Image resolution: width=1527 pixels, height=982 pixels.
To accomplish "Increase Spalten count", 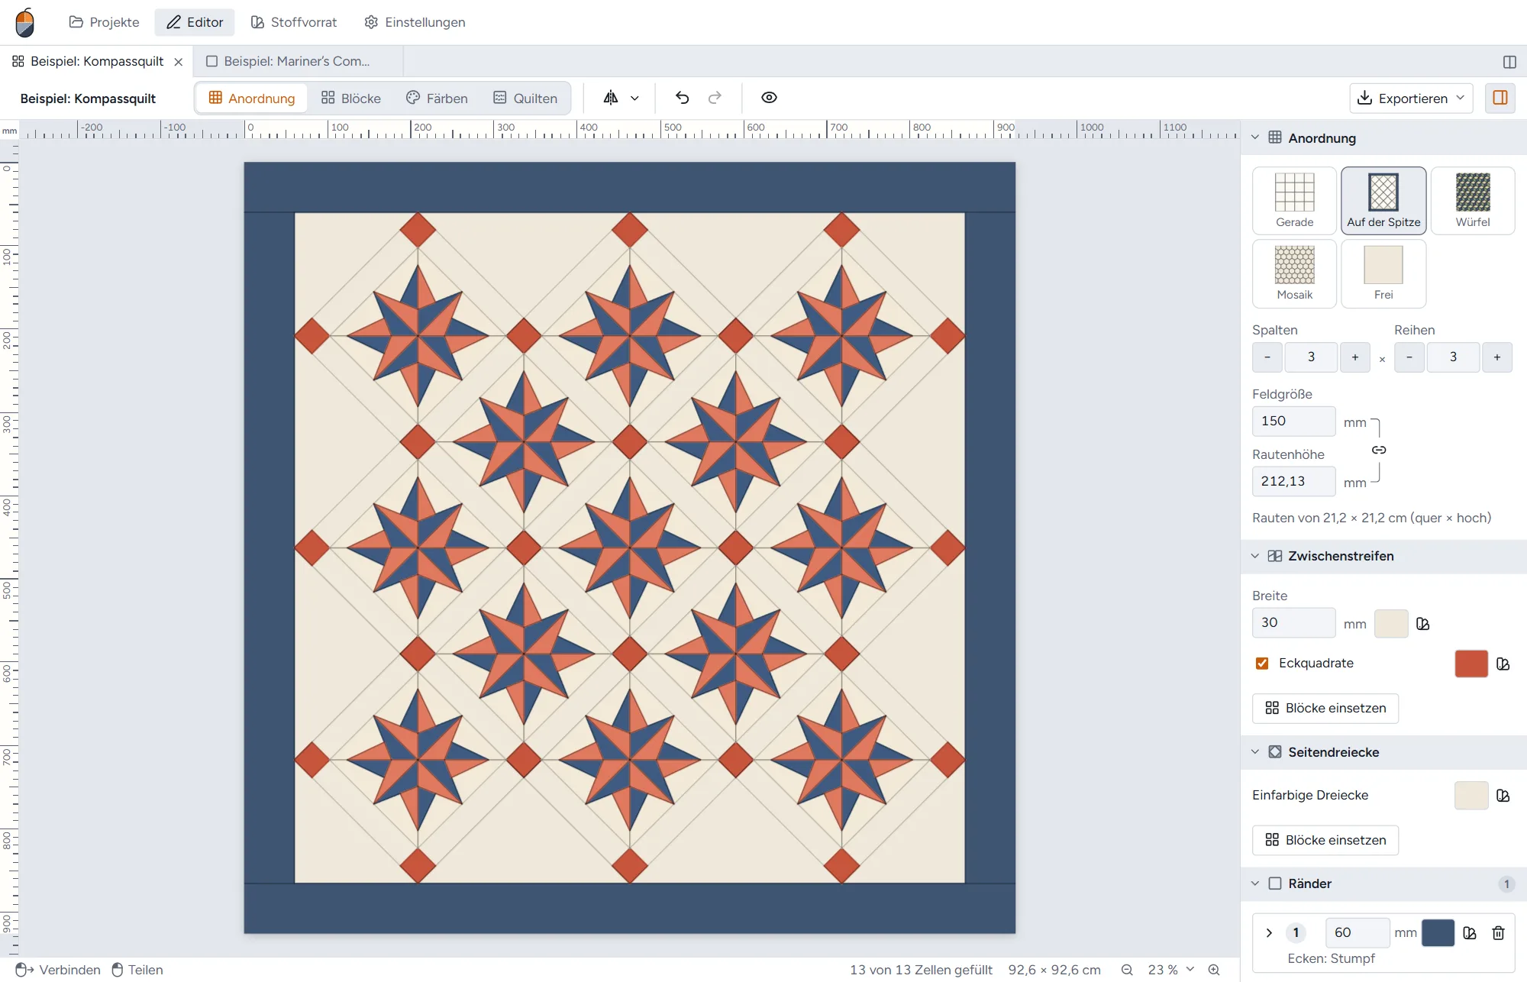I will pos(1355,357).
